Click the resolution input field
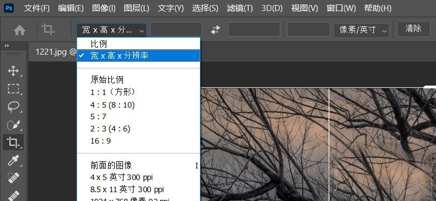The width and height of the screenshot is (436, 201). tap(309, 29)
